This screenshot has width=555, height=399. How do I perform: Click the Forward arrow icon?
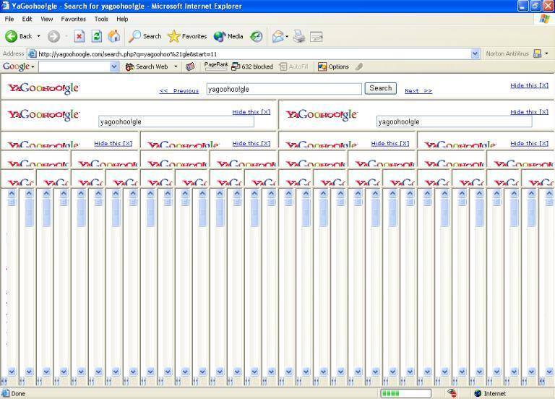tap(53, 36)
